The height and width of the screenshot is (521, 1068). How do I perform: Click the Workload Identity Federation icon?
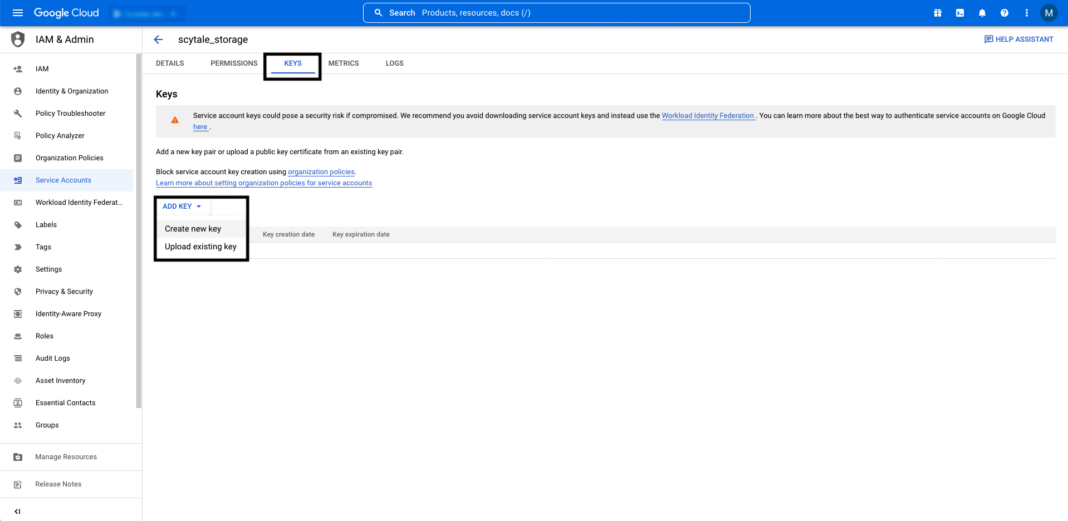[x=18, y=203]
